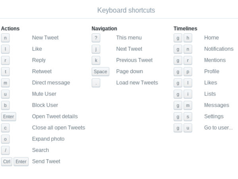
Task: Click the 'Load new Tweets' label
Action: pyautogui.click(x=137, y=83)
